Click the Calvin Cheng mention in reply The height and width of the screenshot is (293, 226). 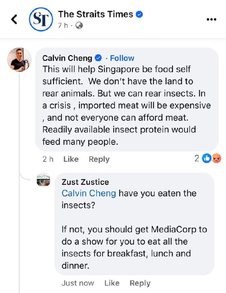[89, 193]
